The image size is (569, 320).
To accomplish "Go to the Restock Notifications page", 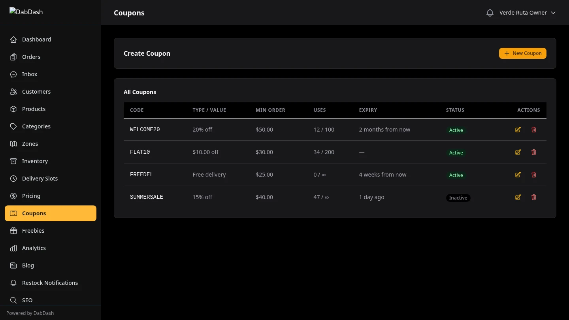I will 50,283.
